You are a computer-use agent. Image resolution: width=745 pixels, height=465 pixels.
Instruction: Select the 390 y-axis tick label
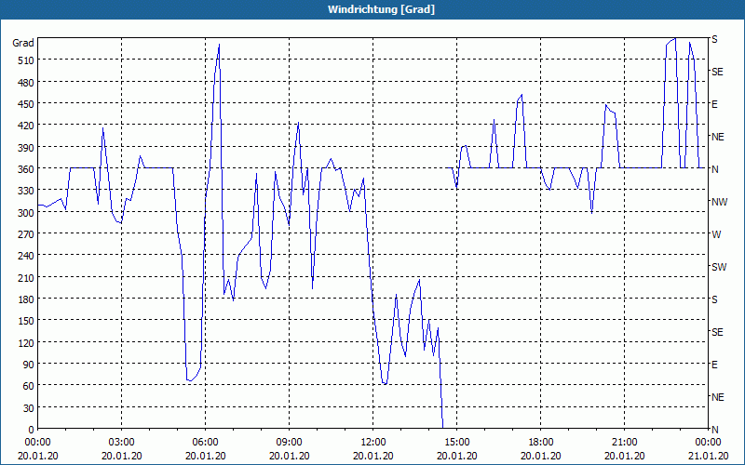tap(26, 148)
